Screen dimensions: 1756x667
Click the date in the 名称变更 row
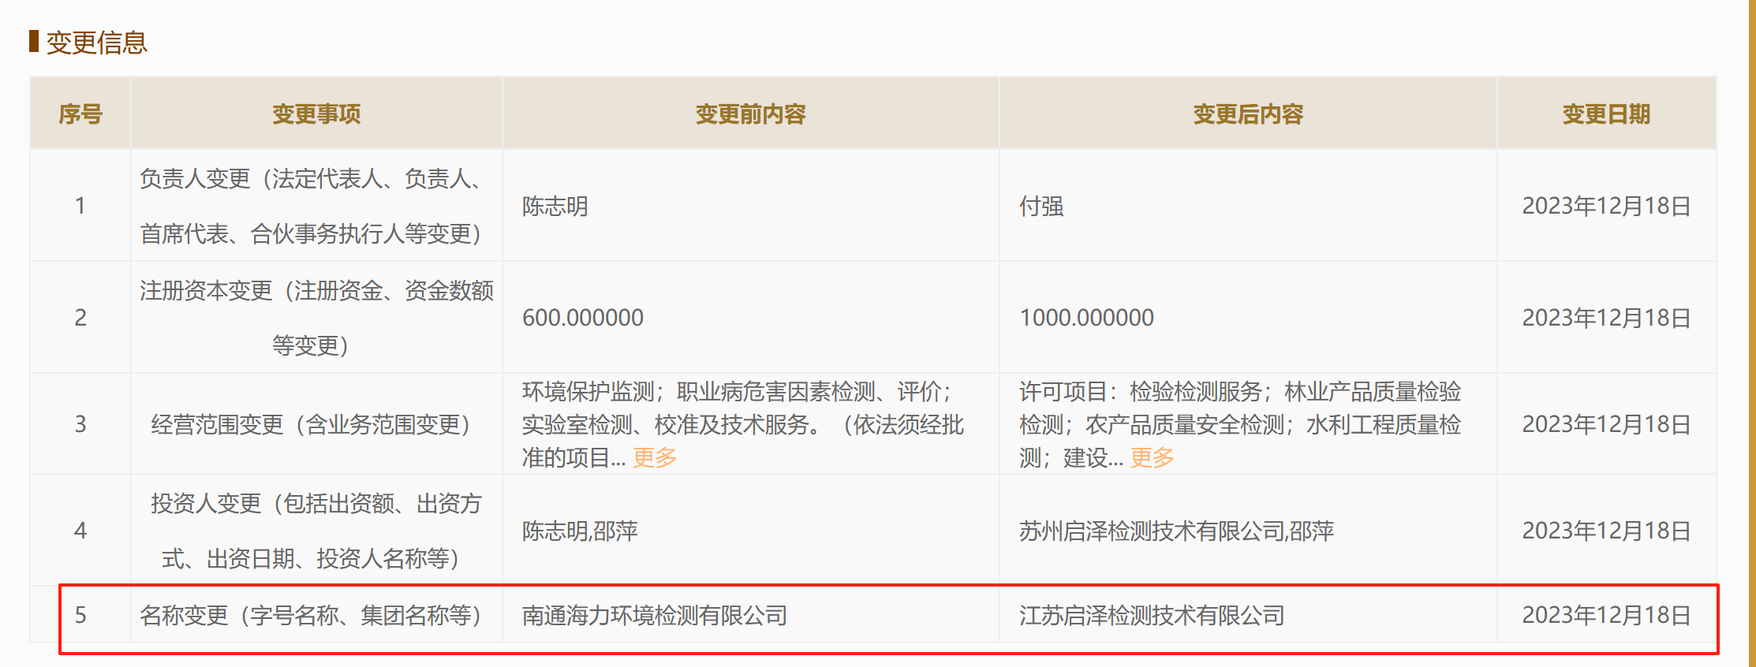[1606, 615]
